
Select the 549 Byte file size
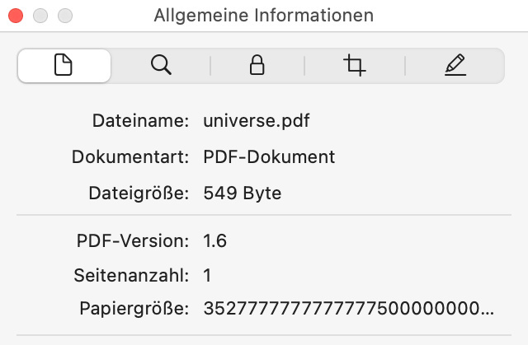pyautogui.click(x=243, y=193)
